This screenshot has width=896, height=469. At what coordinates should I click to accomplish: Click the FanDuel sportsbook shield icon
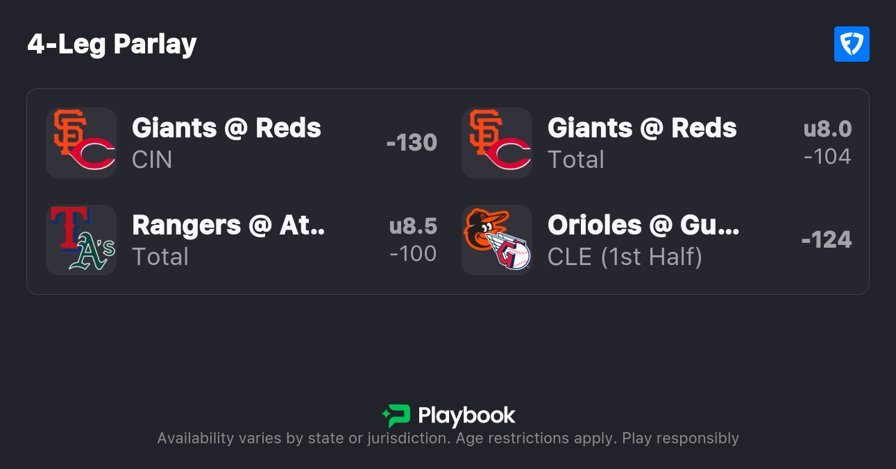pos(852,44)
